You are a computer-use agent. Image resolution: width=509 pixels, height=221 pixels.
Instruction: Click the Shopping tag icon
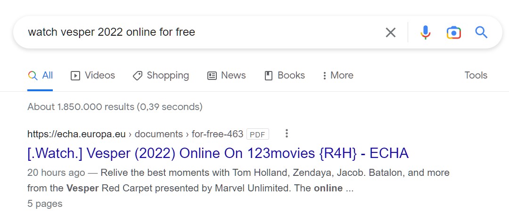point(137,76)
